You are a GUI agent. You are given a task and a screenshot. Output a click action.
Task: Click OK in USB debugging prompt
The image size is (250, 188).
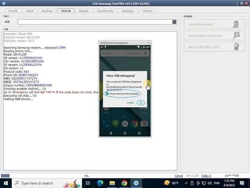[x=141, y=103]
